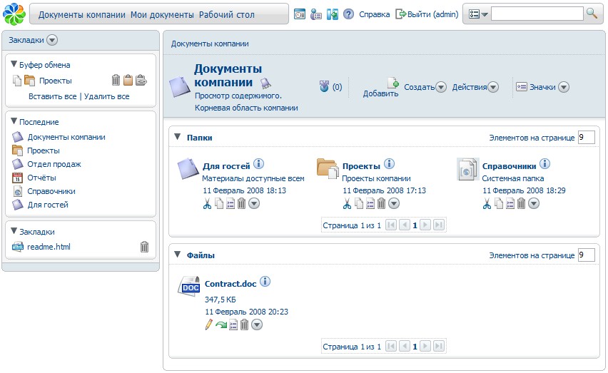
Task: Open the Contract.doc file link
Action: pos(230,284)
